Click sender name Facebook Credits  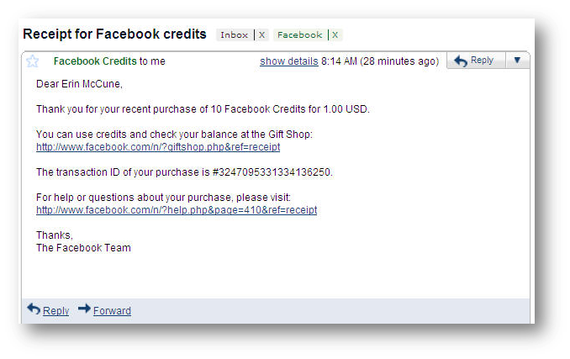click(x=95, y=61)
